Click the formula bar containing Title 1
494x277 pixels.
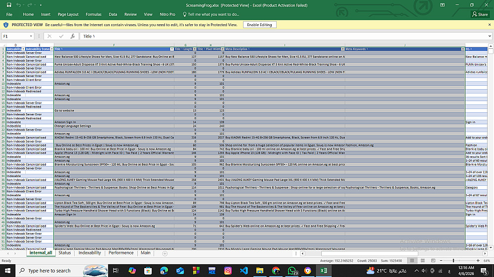coord(284,36)
